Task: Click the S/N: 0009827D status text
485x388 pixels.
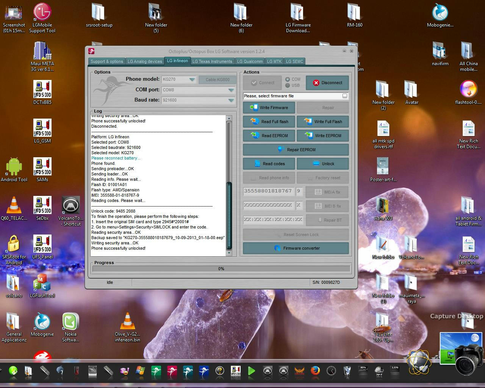Action: [326, 282]
